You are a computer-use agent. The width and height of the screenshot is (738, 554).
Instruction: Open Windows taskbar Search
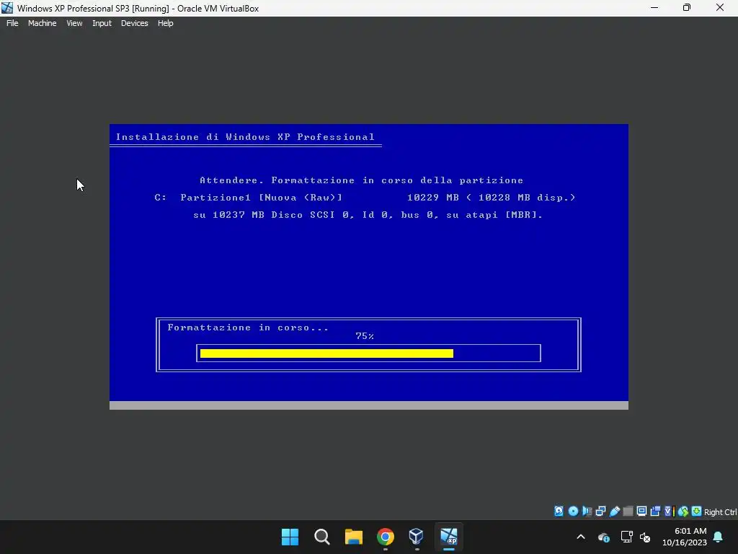tap(322, 537)
